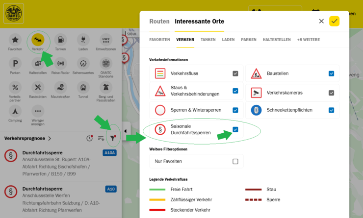Select the Tanken fuel pump icon
This screenshot has width=363, height=218.
click(60, 40)
